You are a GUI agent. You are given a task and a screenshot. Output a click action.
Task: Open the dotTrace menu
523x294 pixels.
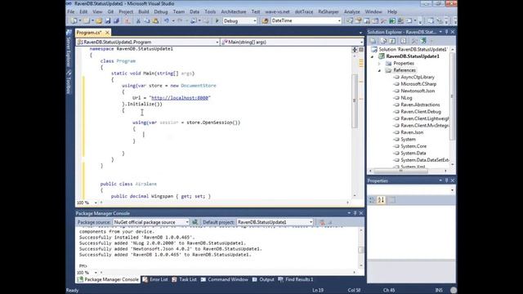pos(304,11)
